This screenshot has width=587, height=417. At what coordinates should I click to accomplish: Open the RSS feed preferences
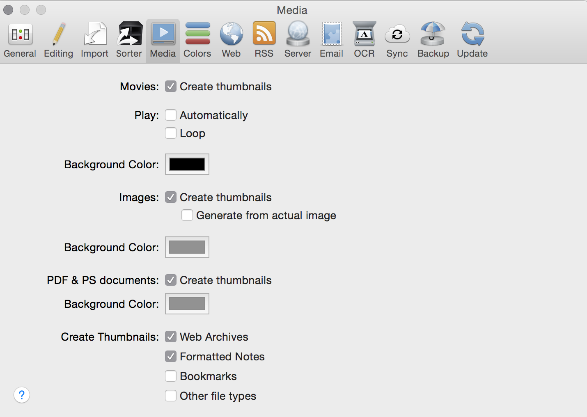tap(264, 40)
